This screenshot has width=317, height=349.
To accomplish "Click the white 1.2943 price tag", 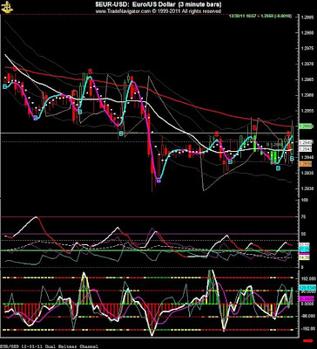I will point(305,149).
